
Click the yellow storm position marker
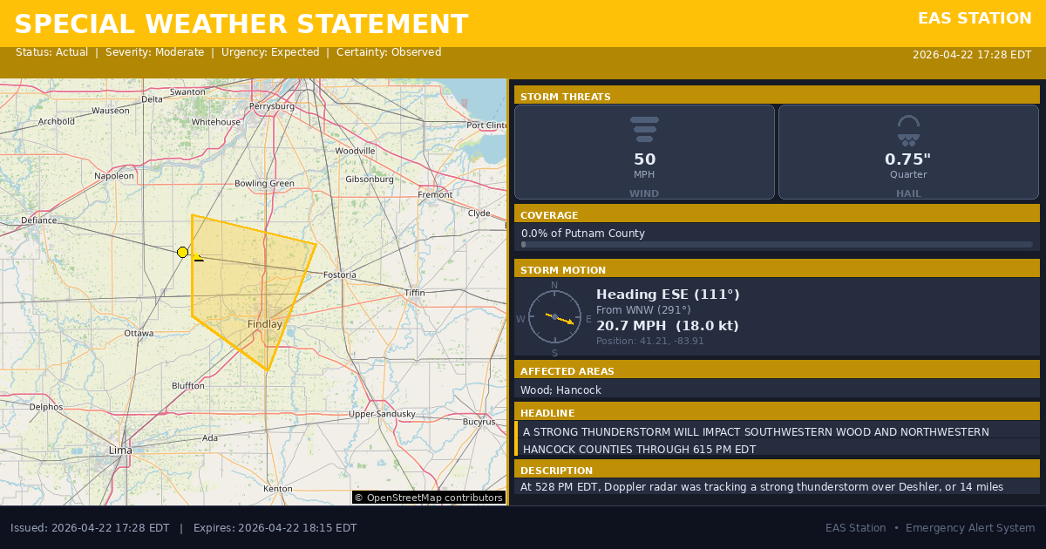182,252
